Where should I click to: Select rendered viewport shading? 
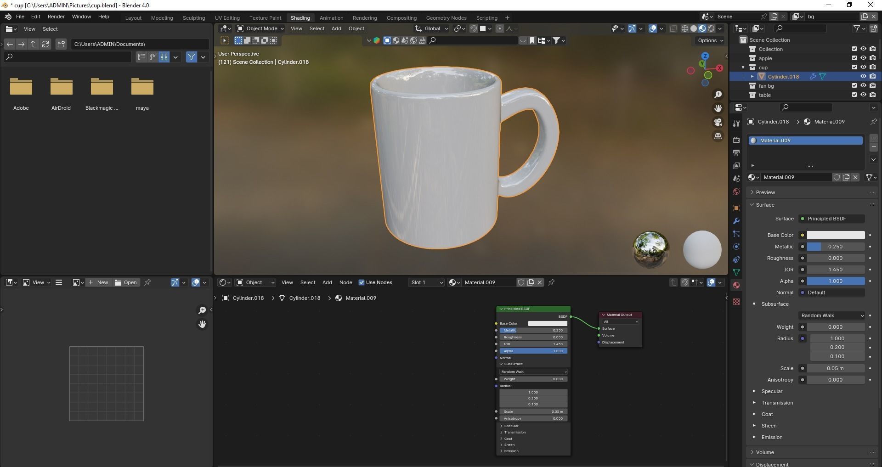point(711,28)
